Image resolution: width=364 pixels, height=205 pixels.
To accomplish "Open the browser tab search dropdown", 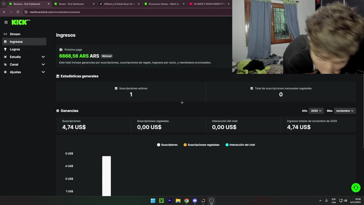I will 4,4.
